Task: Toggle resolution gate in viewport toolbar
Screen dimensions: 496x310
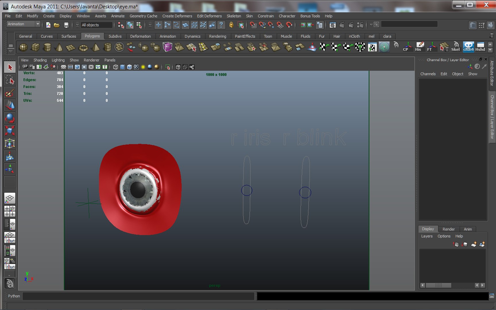Action: click(x=77, y=67)
